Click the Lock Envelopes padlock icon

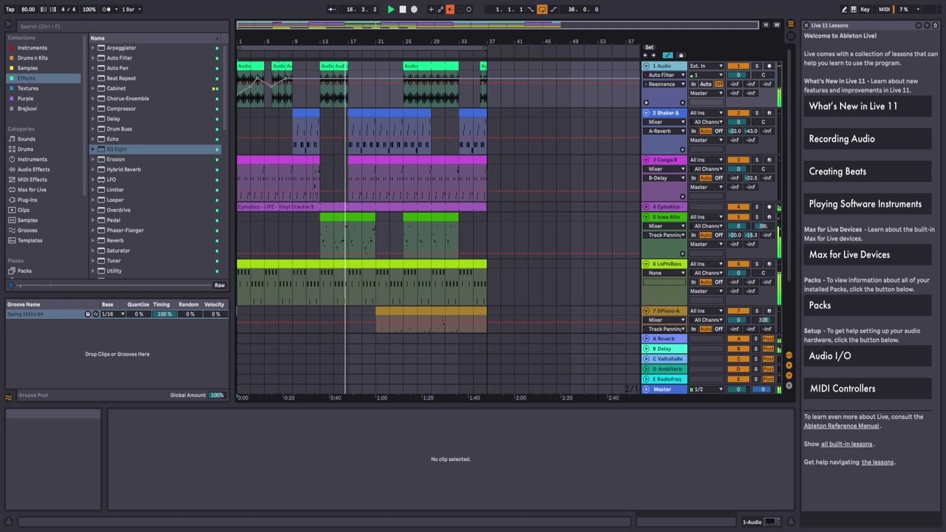(x=681, y=55)
